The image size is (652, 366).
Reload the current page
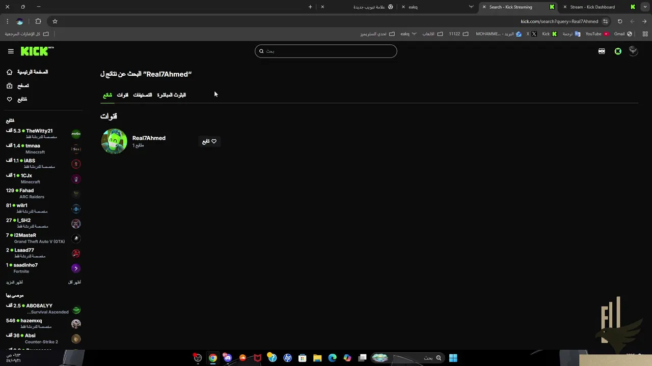point(620,21)
